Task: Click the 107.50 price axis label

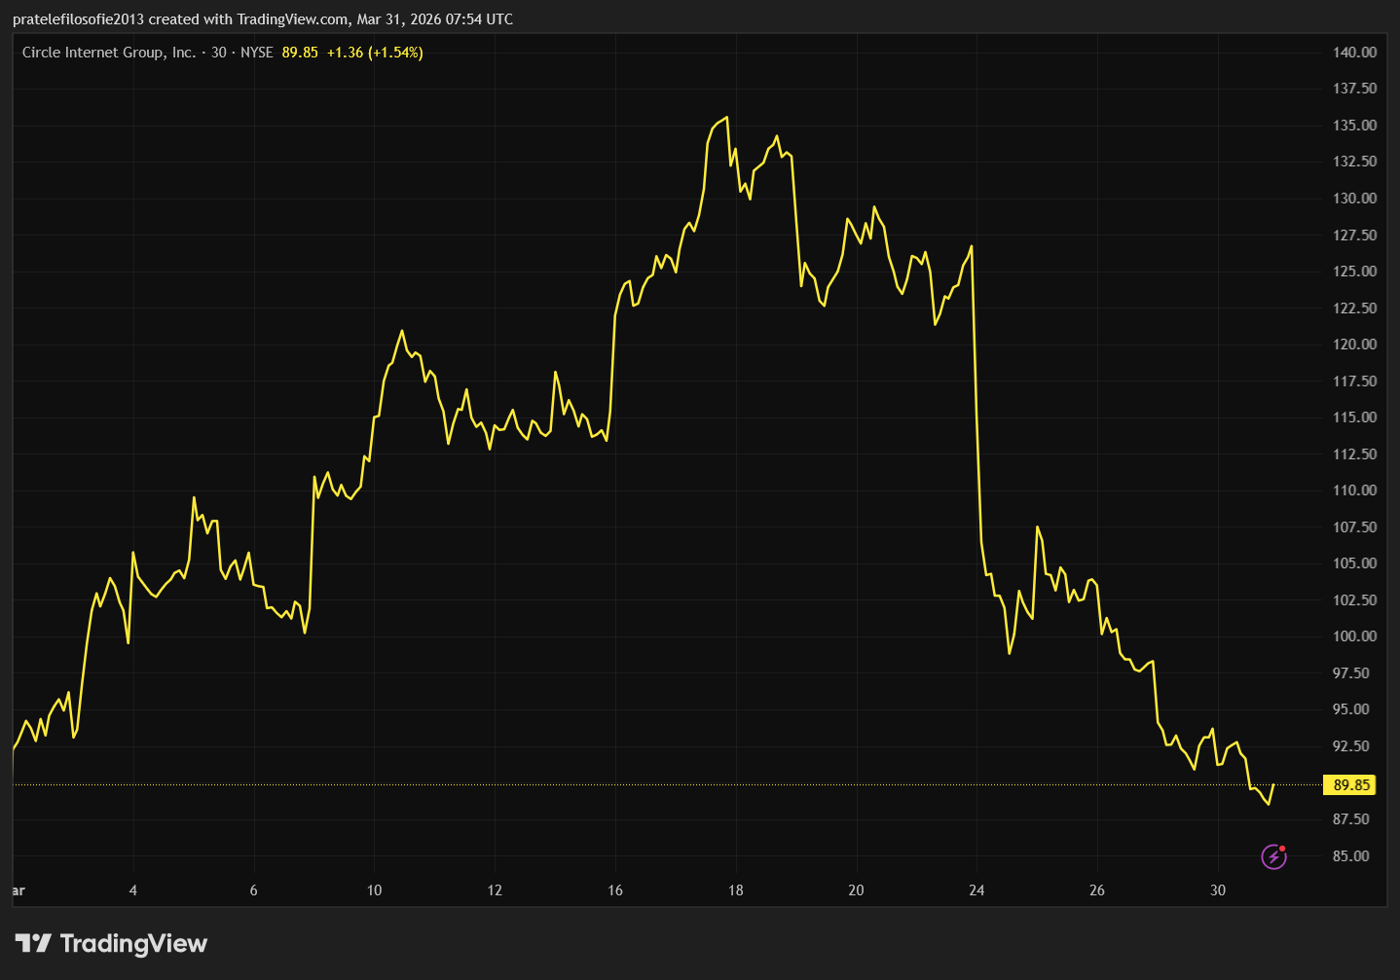Action: click(x=1355, y=527)
